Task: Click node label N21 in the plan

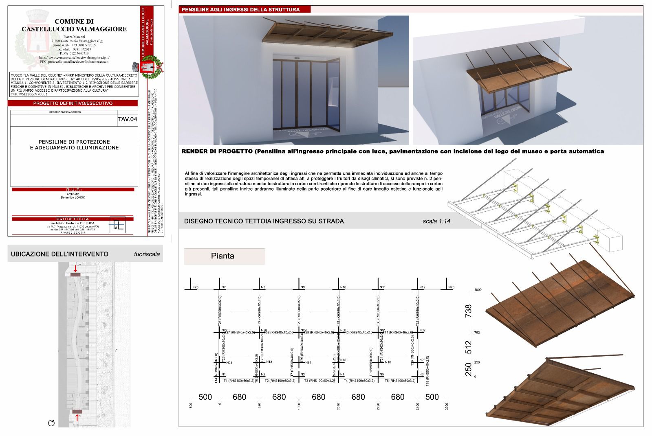Action: tap(229, 363)
